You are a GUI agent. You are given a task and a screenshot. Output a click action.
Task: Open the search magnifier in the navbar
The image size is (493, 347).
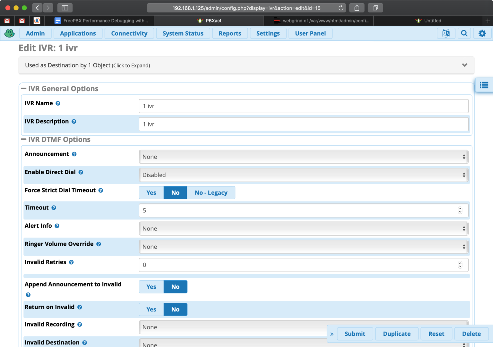click(464, 33)
